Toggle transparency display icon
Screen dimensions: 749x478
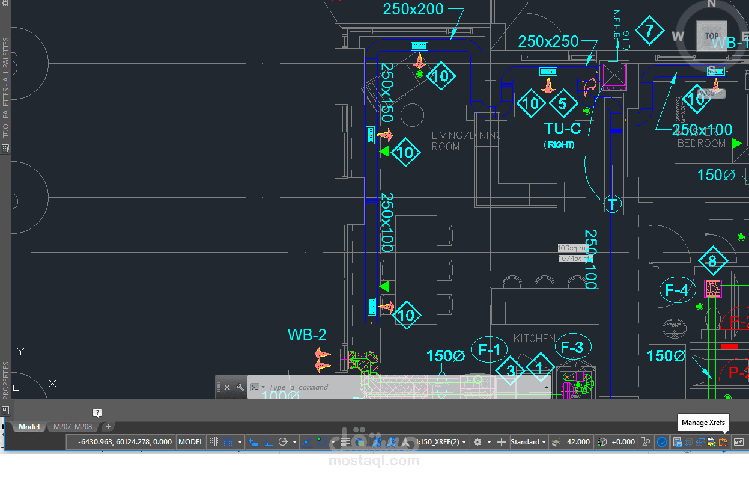[359, 442]
